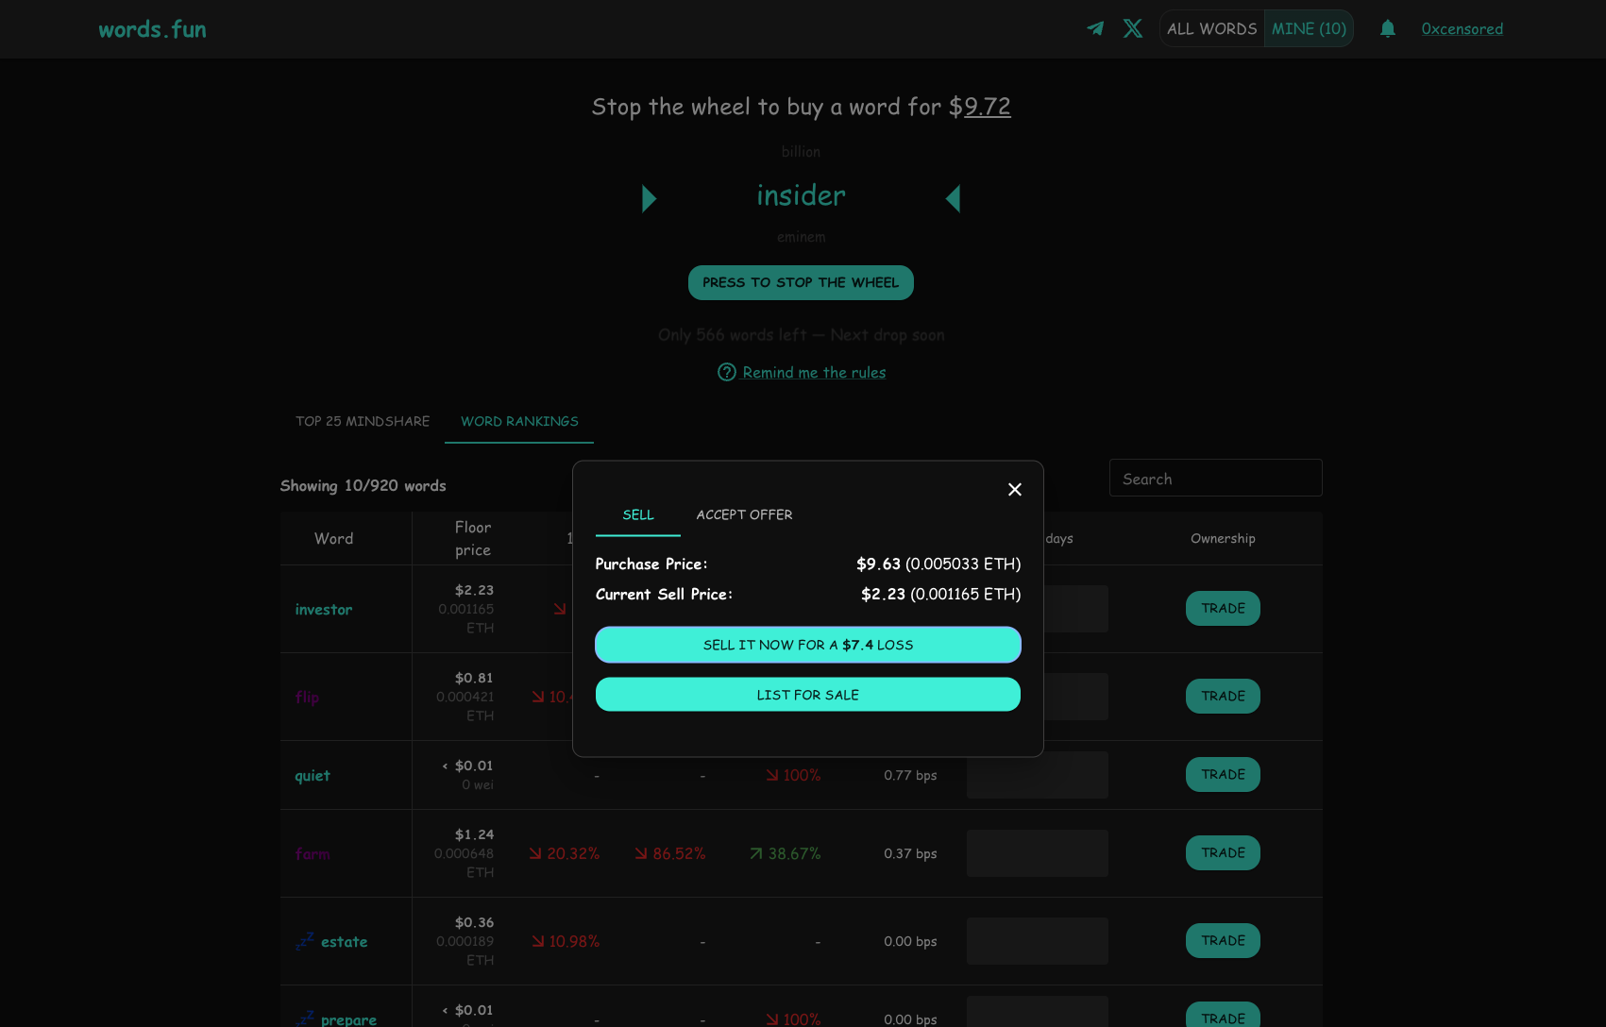Close the sell dialog with X
Viewport: 1606px width, 1027px height.
1014,489
